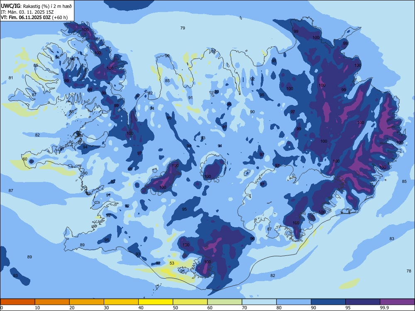Click the orange 10–20 legend swatch
The width and height of the screenshot is (415, 311).
(52, 302)
